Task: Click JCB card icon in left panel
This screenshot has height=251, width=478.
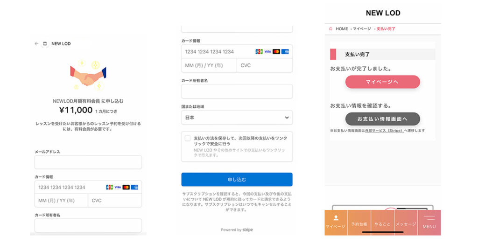Action: point(109,187)
